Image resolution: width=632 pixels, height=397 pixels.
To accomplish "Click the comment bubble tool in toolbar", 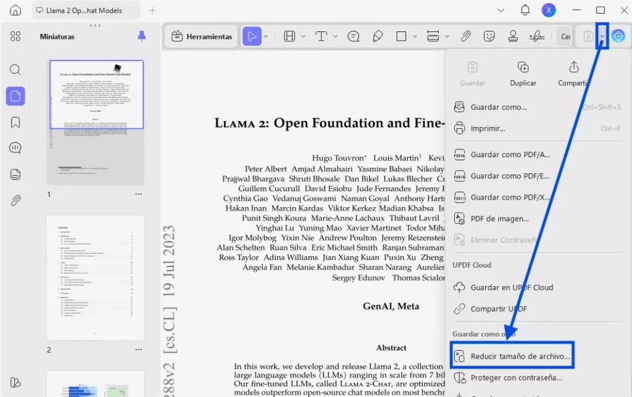I will (x=354, y=36).
